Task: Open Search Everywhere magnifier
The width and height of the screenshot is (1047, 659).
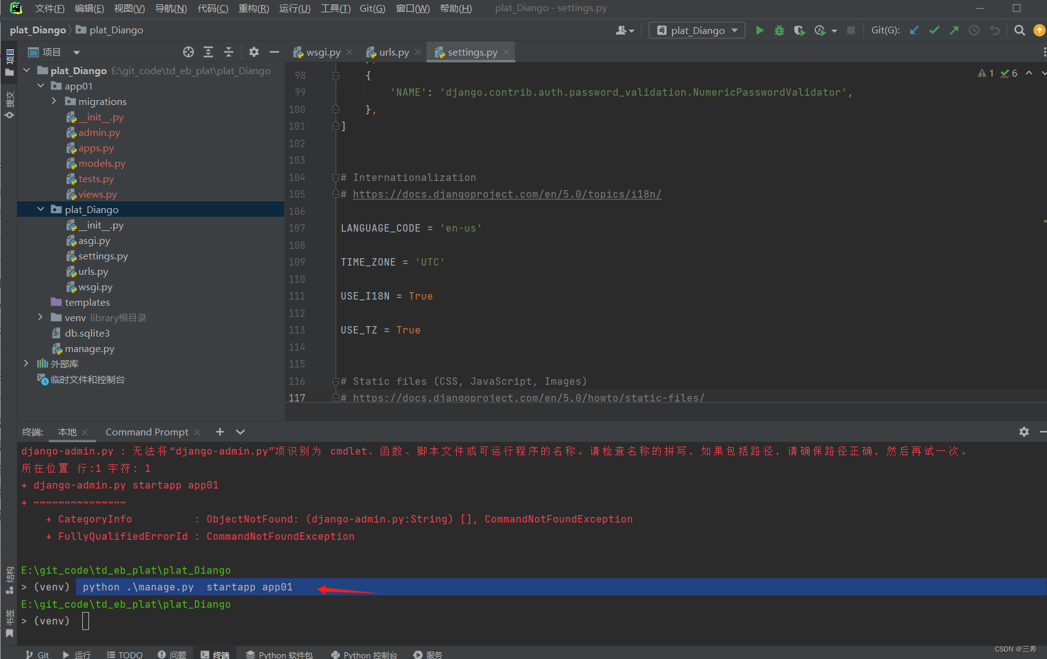Action: pos(1019,30)
